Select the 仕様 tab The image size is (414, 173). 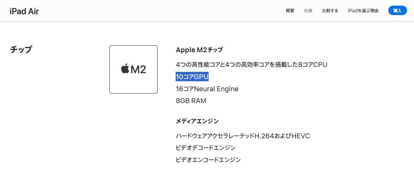pos(308,11)
